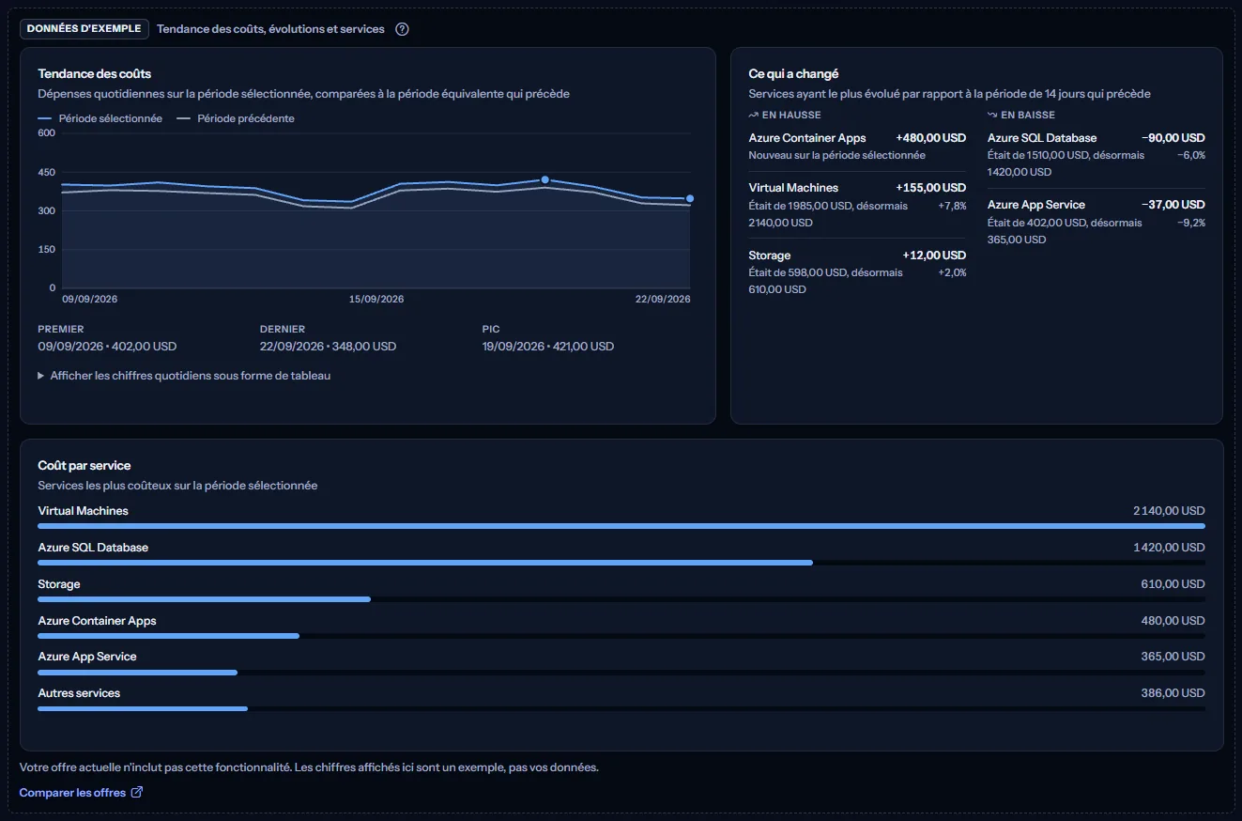1242x821 pixels.
Task: Select the Storage row in Coût par service
Action: pos(621,591)
